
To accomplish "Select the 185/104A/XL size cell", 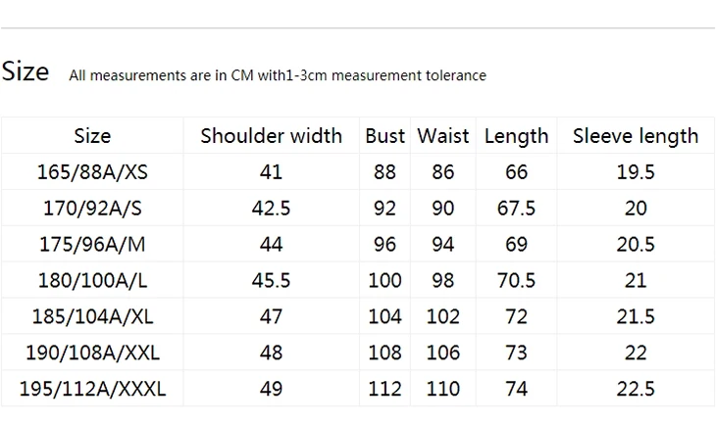I will click(93, 316).
